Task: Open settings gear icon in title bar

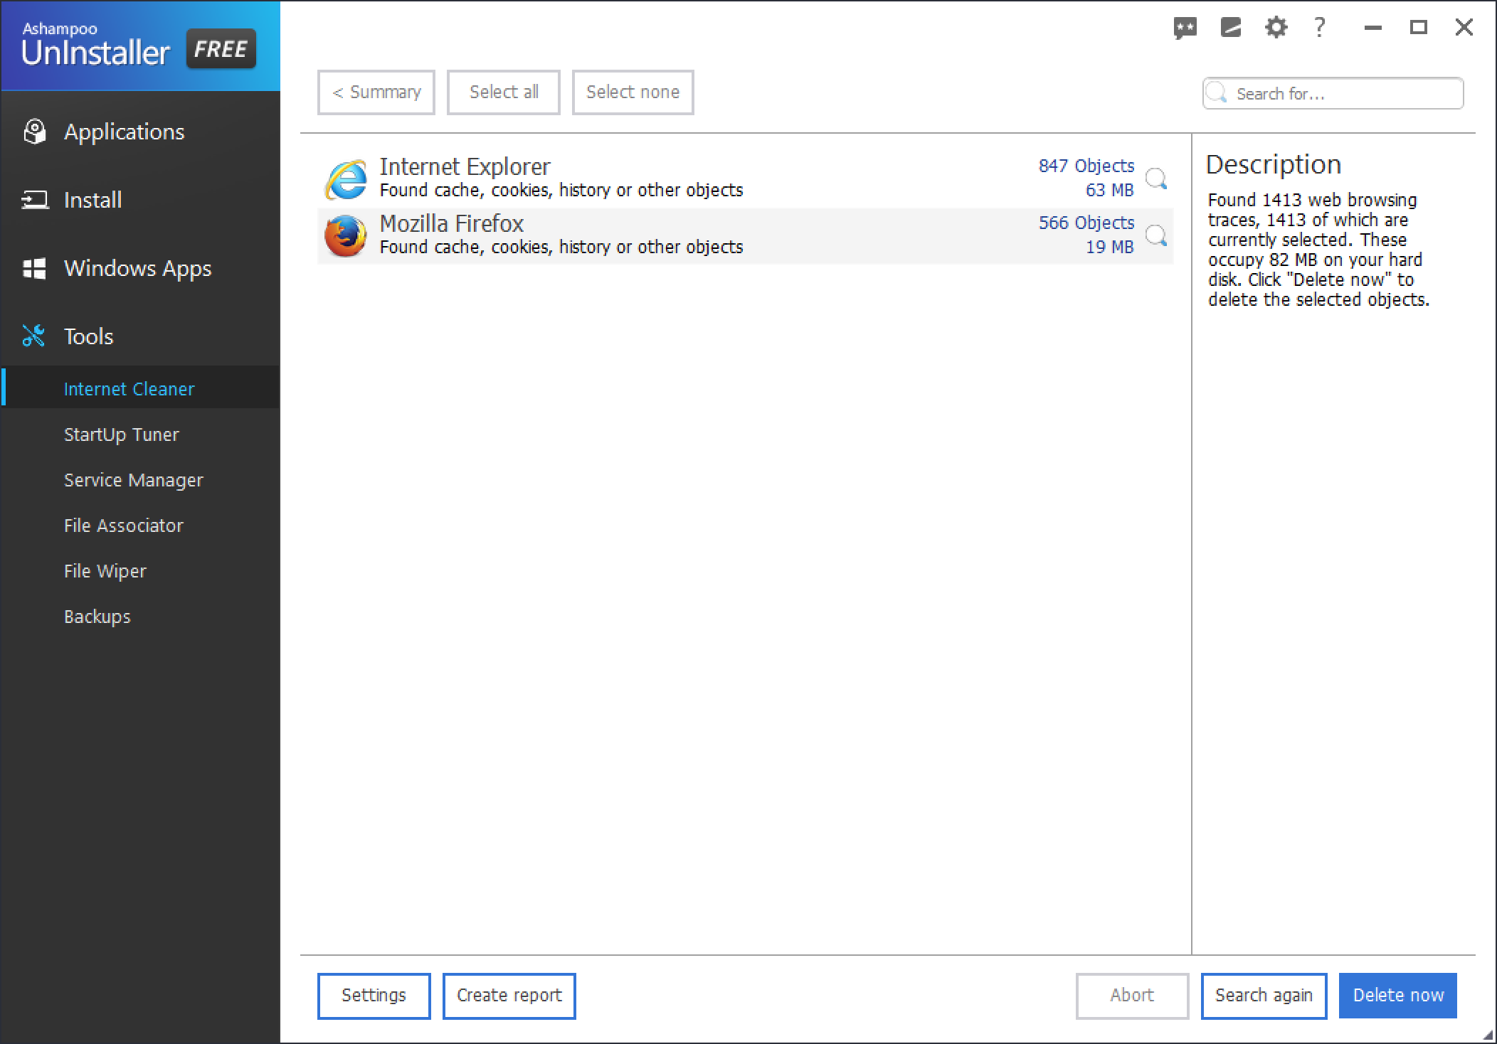Action: coord(1276,28)
